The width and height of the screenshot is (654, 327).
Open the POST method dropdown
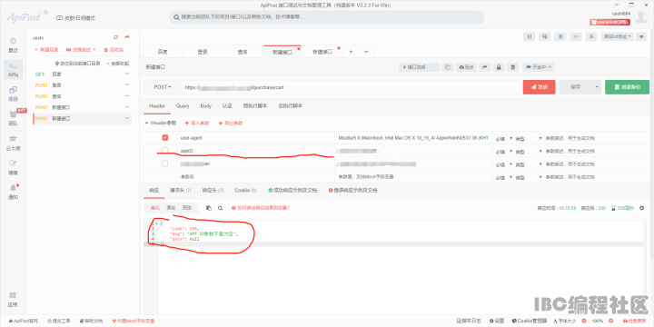point(163,87)
